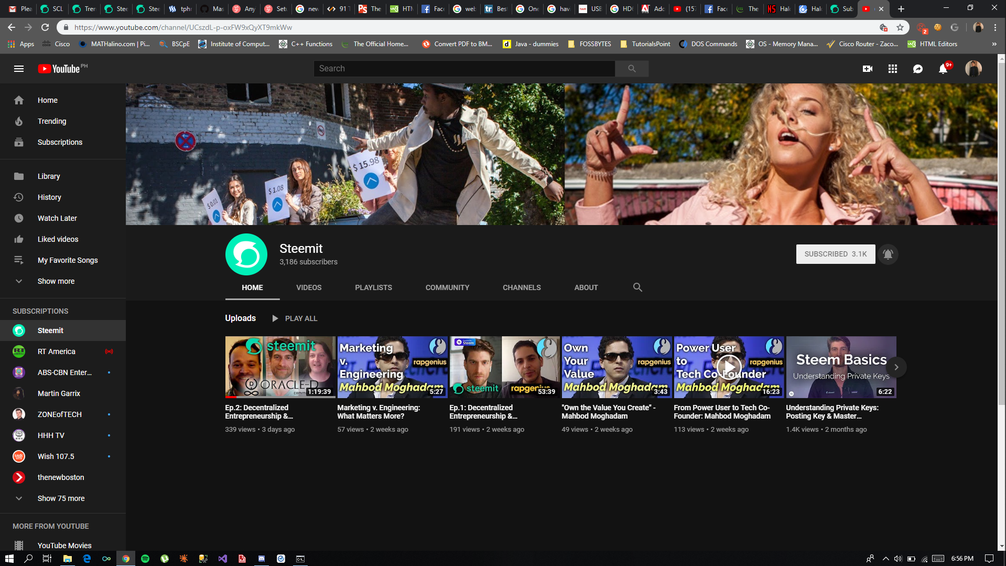Click the SUBSCRIBED 3.1K button
1006x566 pixels.
pos(836,254)
